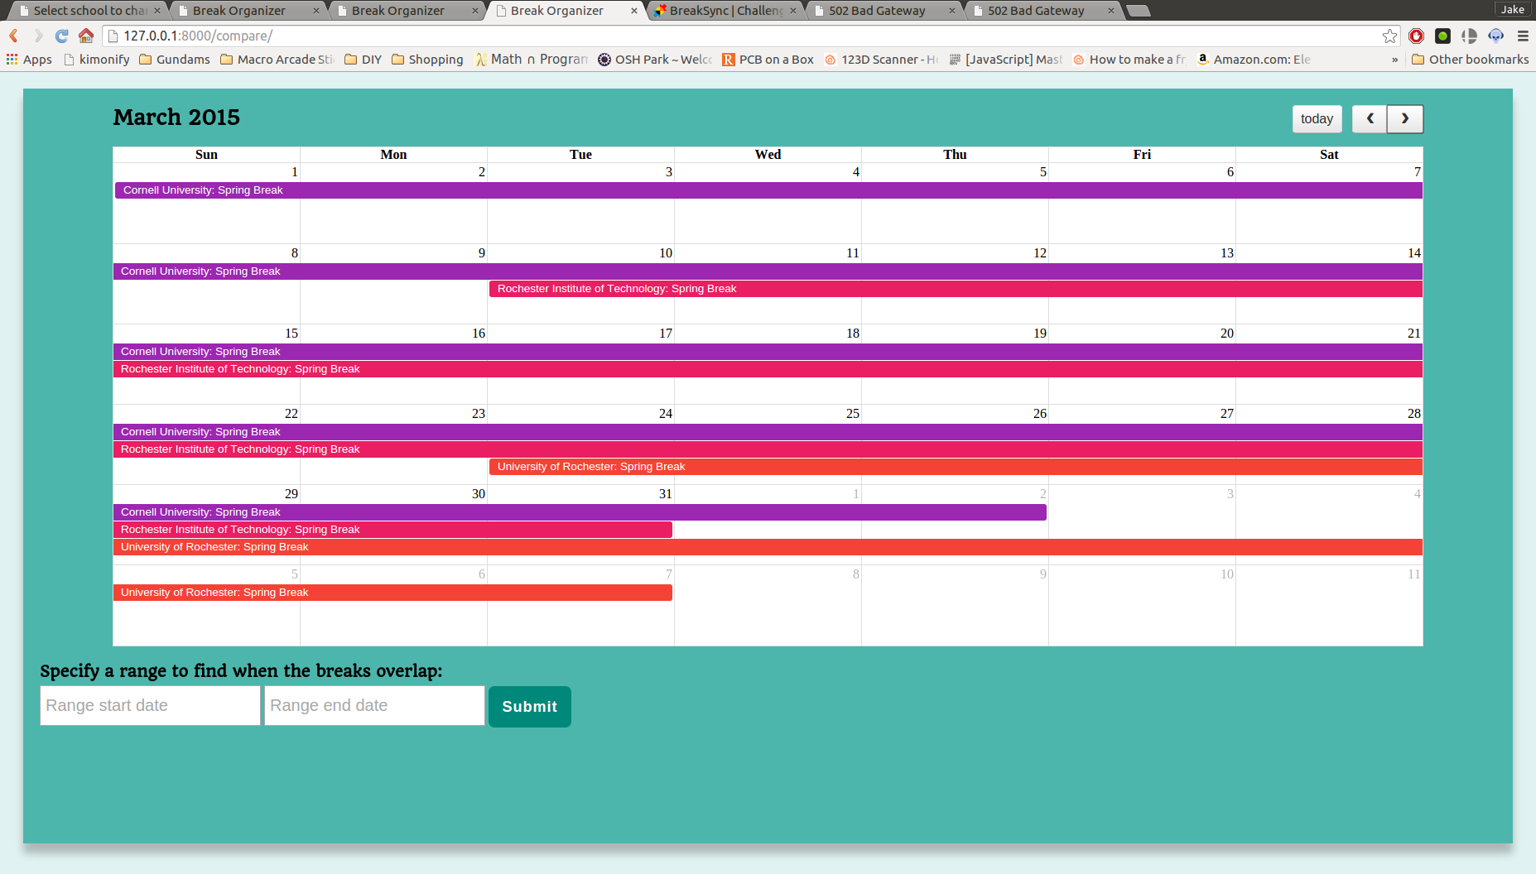Close the BreakSync | Challeng tab
Image resolution: width=1536 pixels, height=874 pixels.
pos(793,11)
